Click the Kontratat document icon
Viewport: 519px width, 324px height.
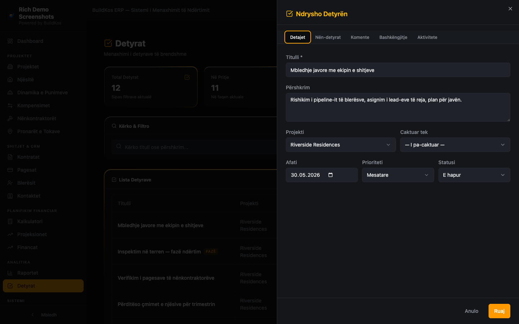click(x=10, y=157)
